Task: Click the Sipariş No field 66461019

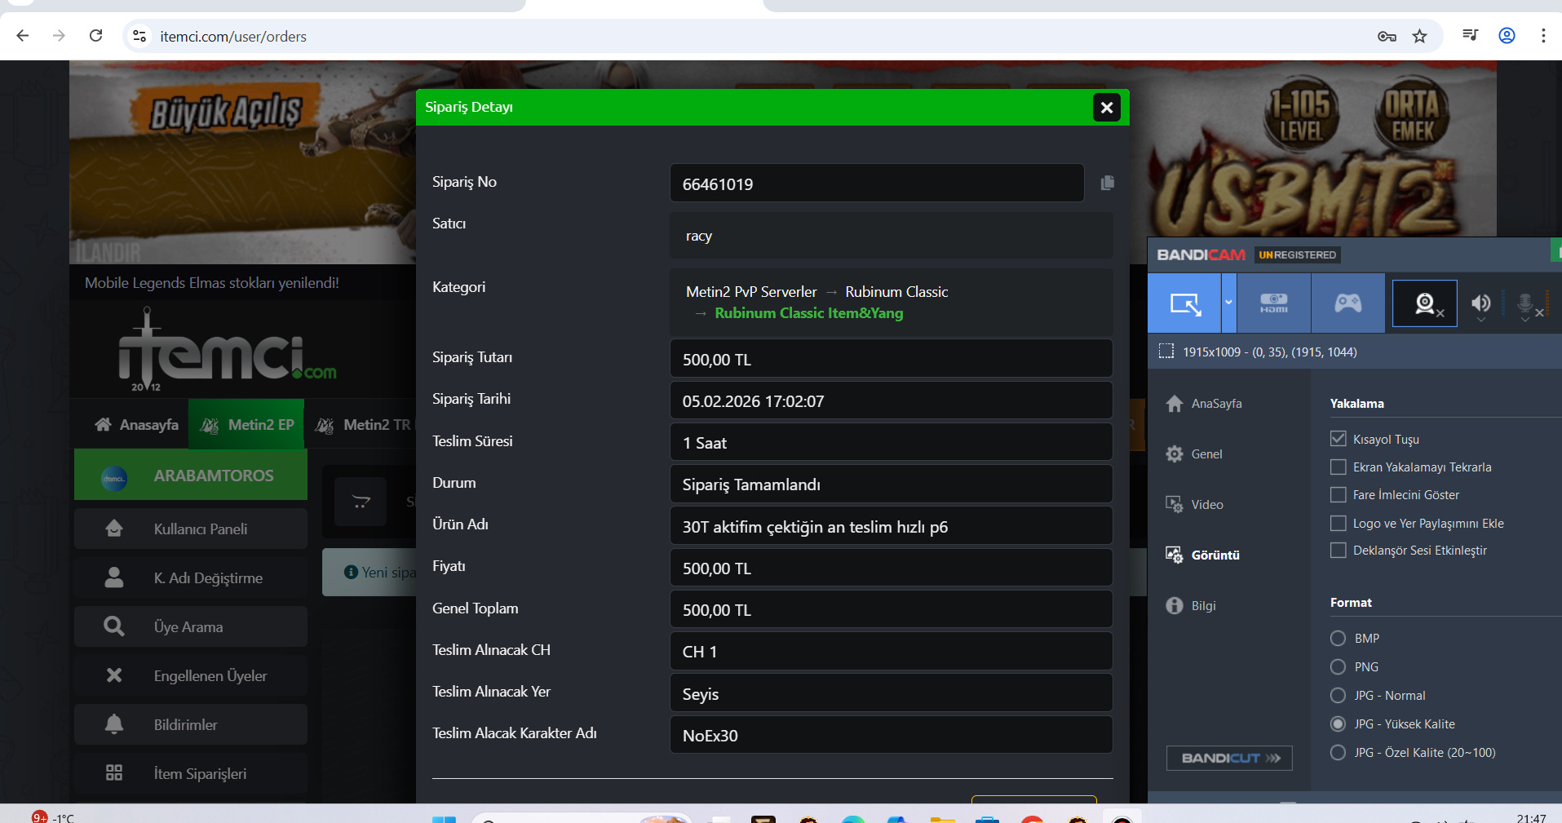Action: (877, 184)
